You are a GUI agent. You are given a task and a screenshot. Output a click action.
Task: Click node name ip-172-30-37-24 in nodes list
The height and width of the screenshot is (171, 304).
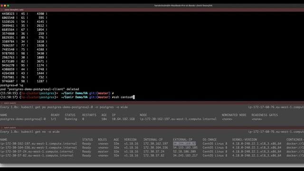(x=37, y=152)
